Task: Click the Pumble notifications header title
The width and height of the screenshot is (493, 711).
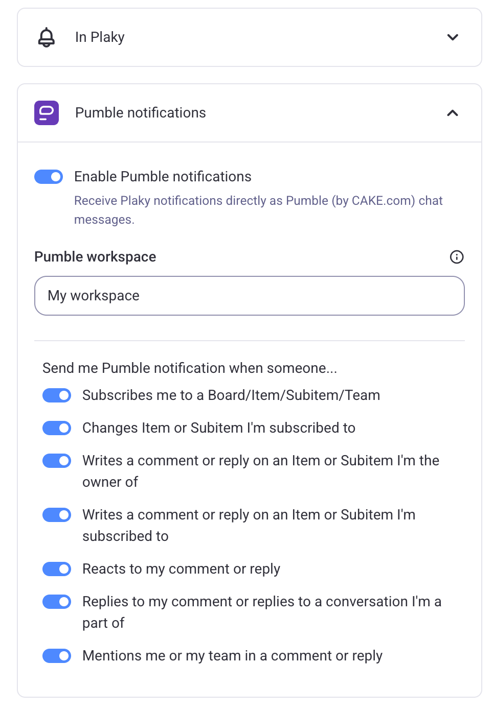Action: coord(141,113)
